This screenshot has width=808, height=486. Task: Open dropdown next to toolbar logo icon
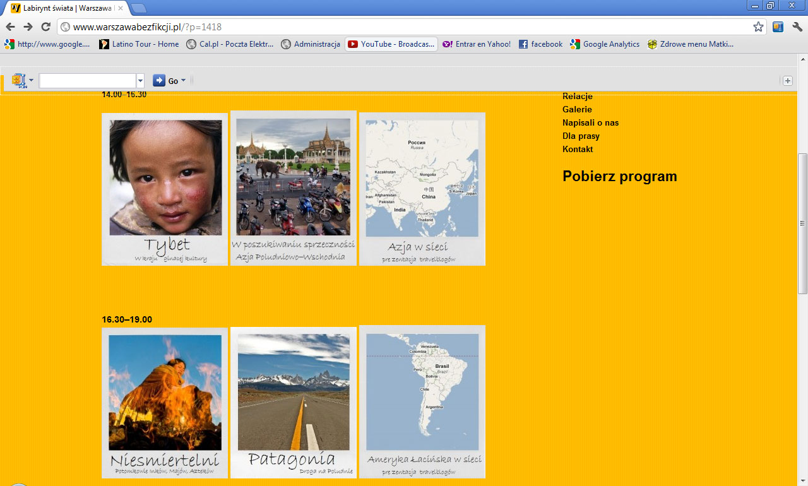point(32,81)
